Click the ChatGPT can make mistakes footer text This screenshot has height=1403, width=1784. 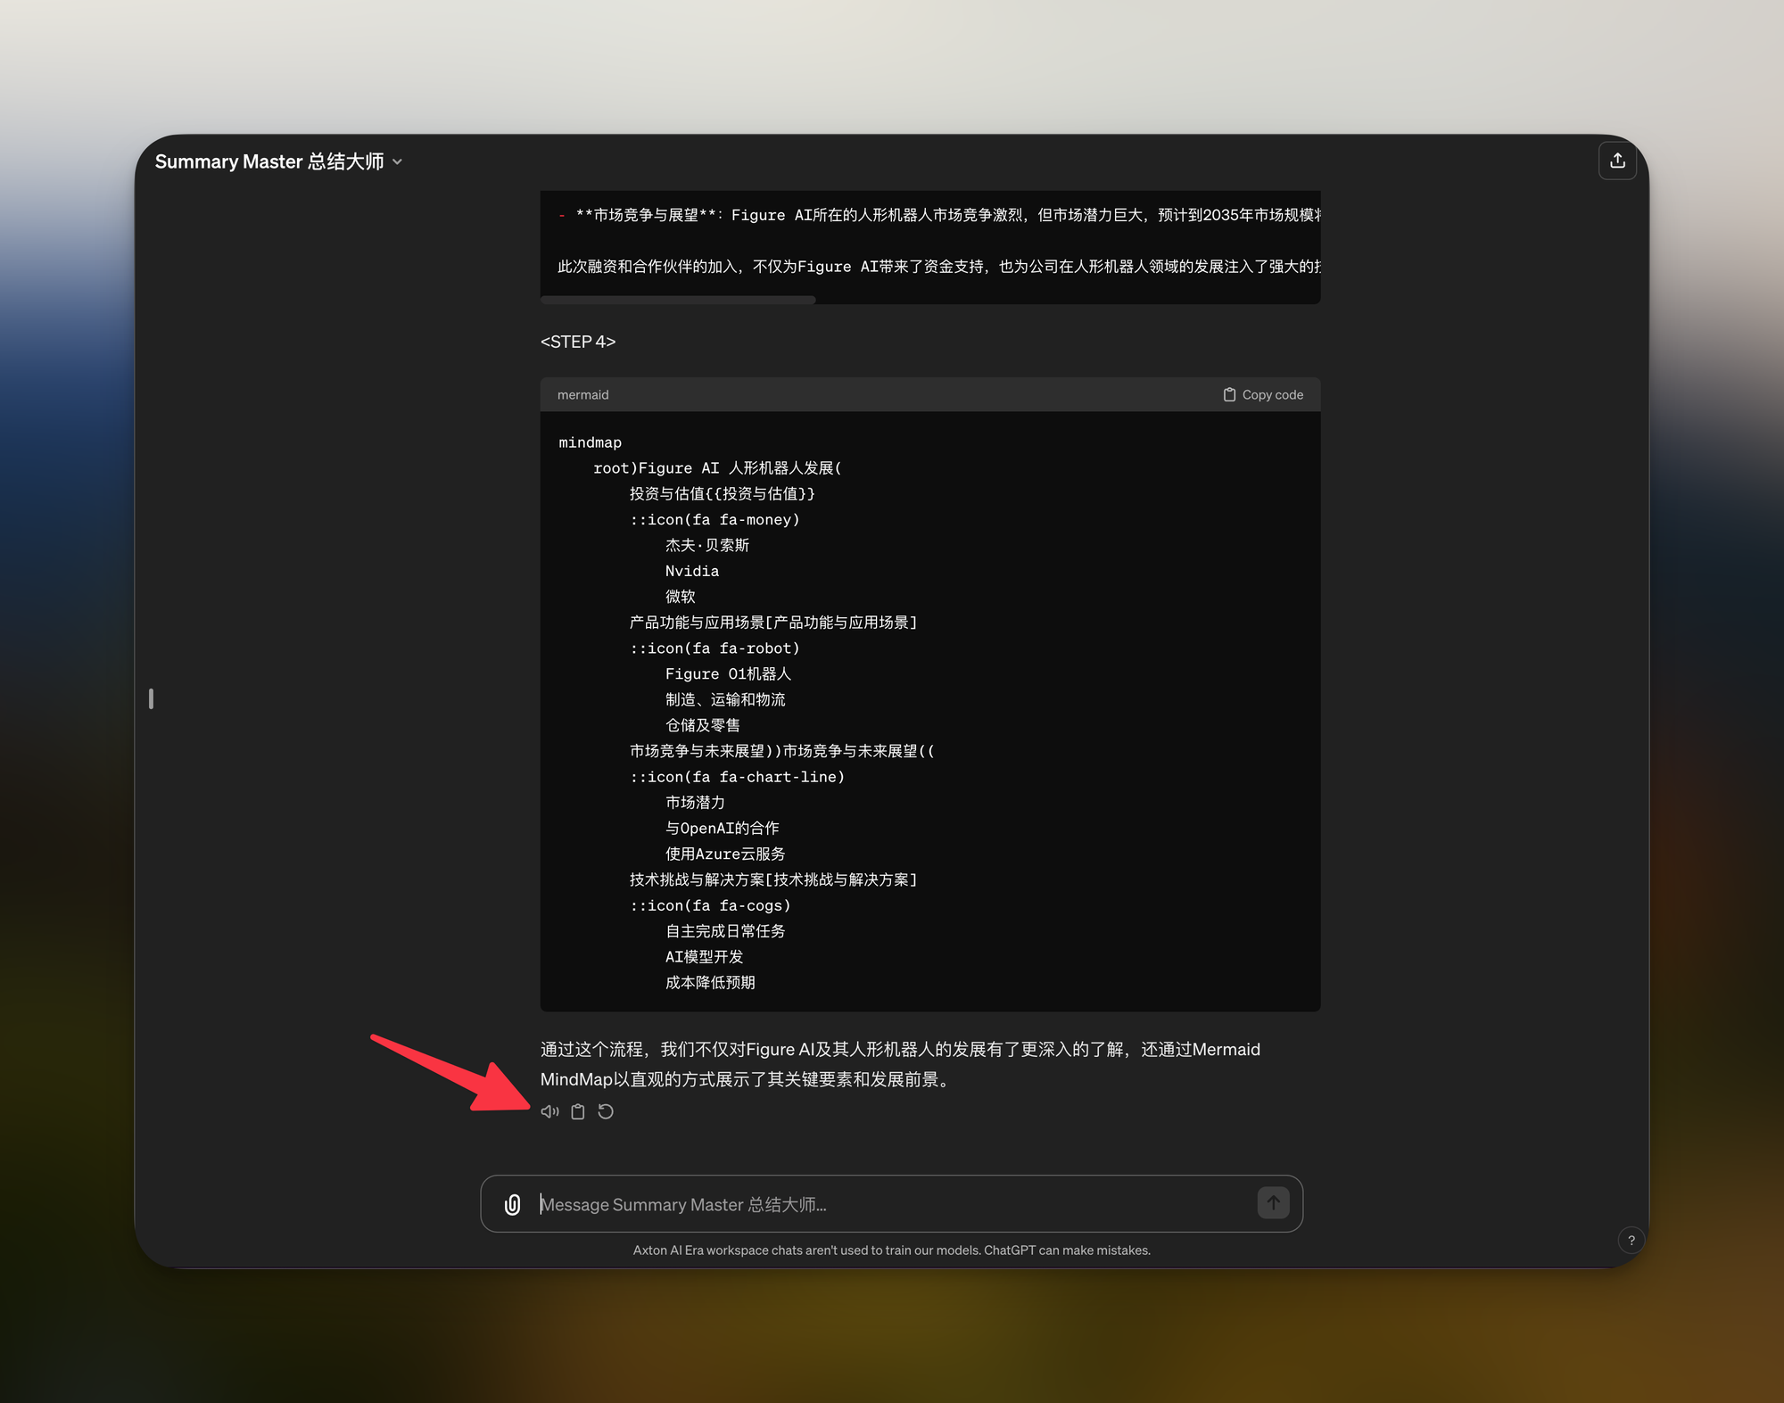(x=1067, y=1250)
